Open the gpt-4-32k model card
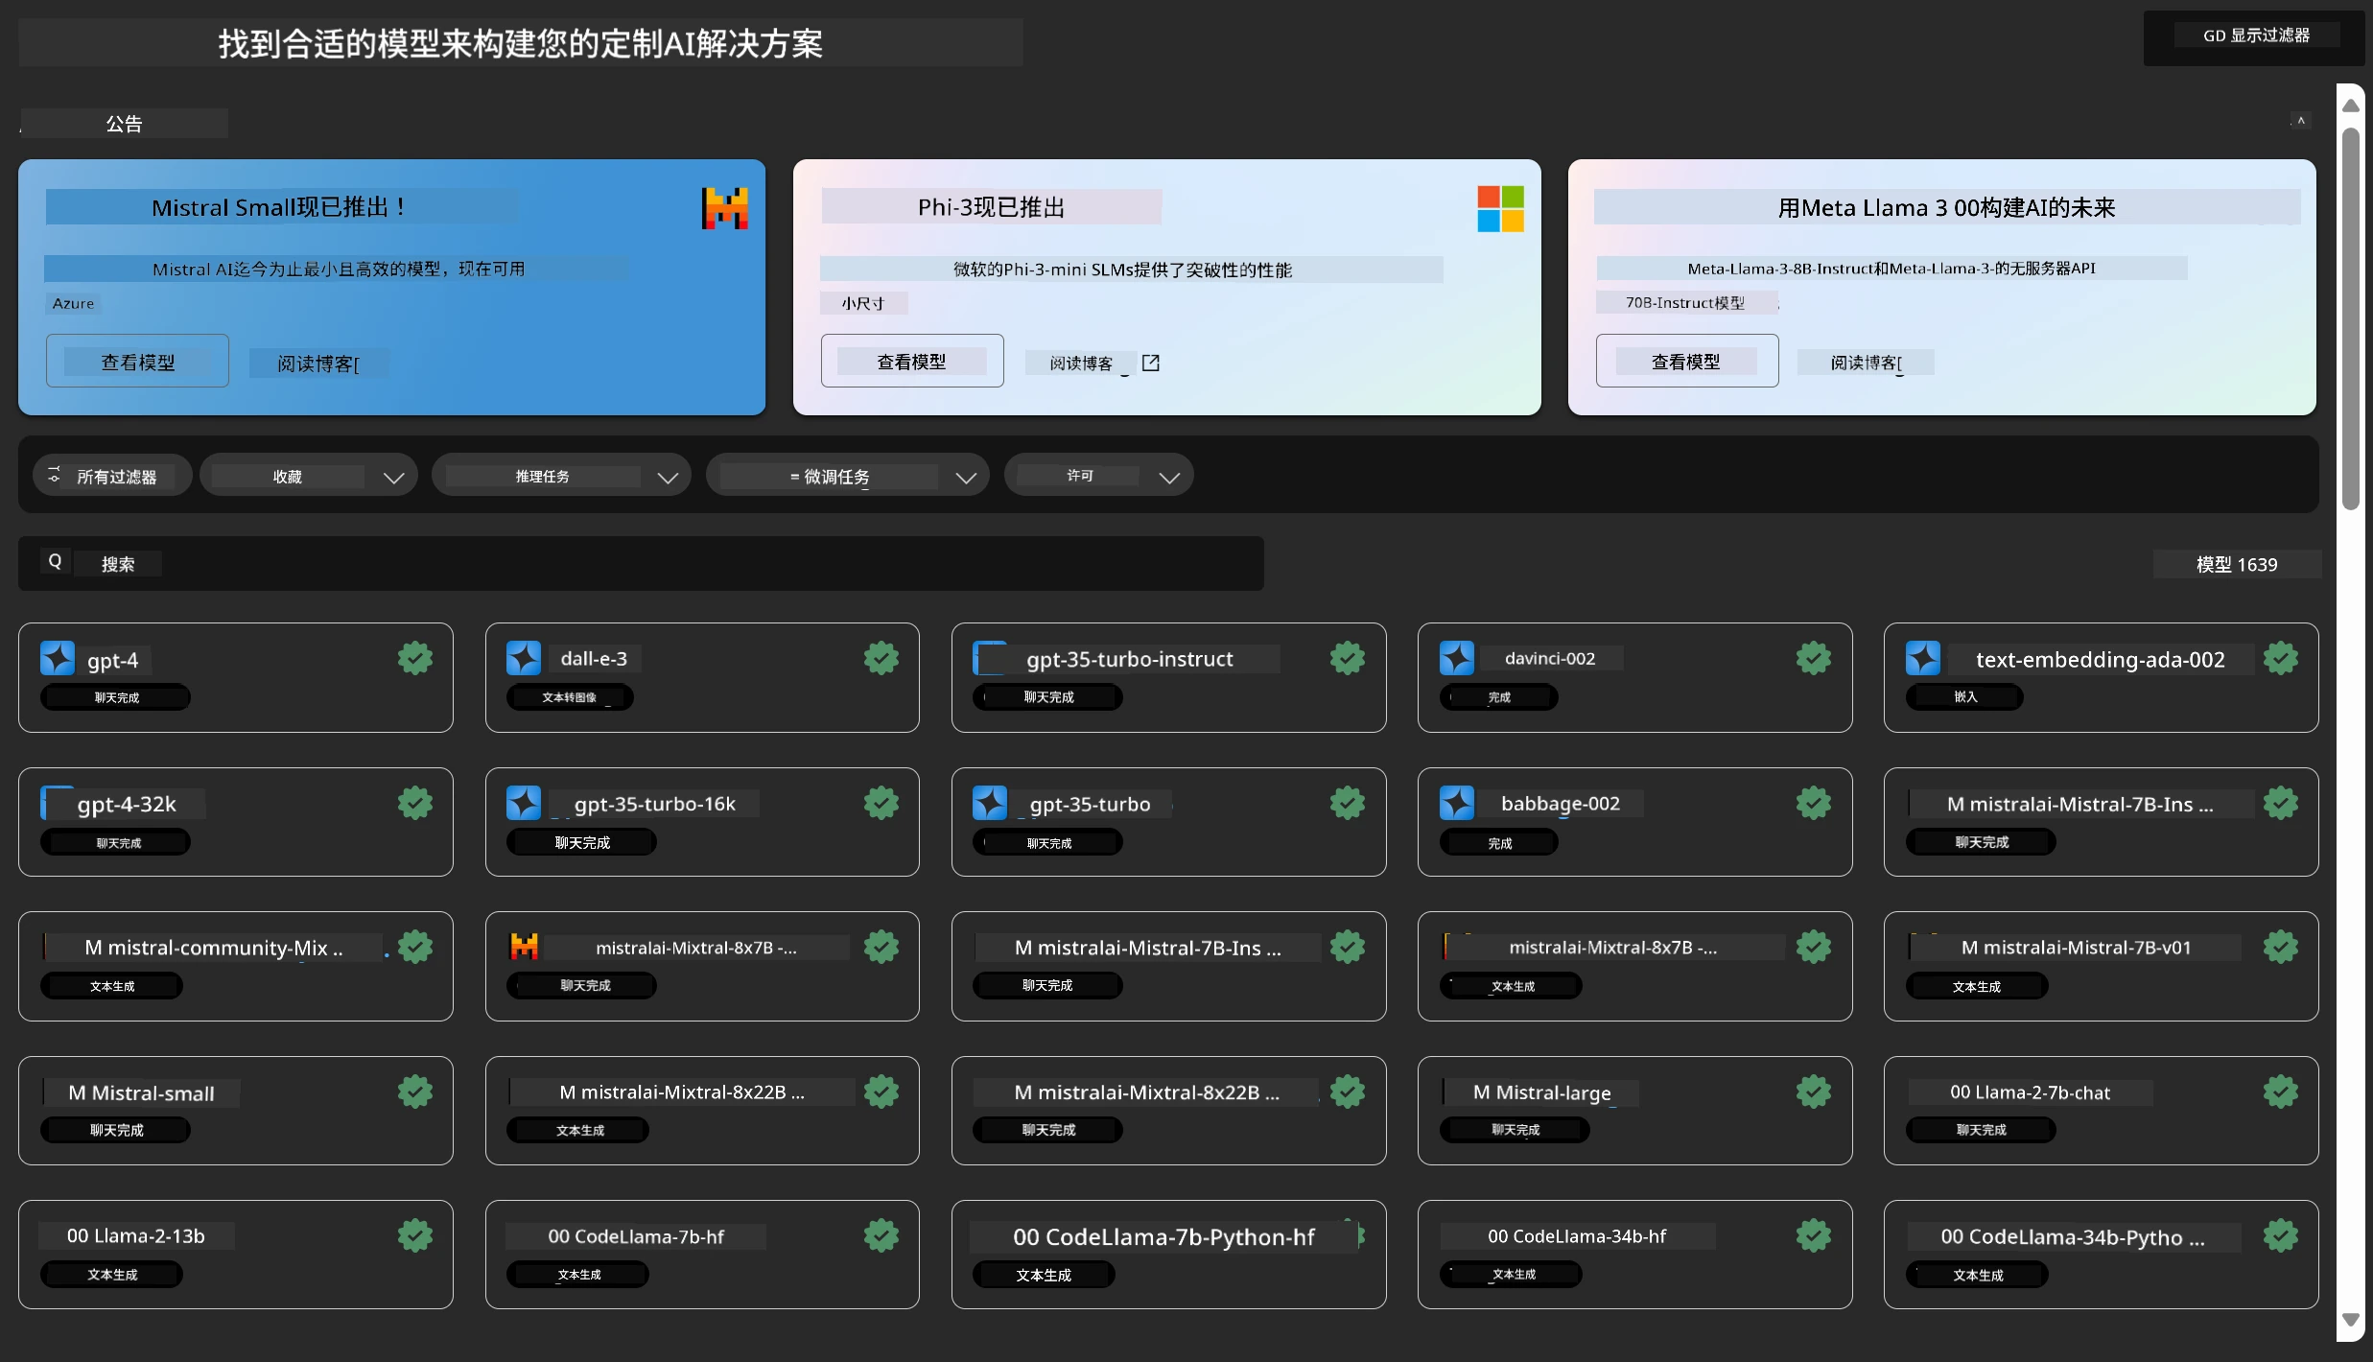This screenshot has width=2373, height=1362. click(236, 822)
